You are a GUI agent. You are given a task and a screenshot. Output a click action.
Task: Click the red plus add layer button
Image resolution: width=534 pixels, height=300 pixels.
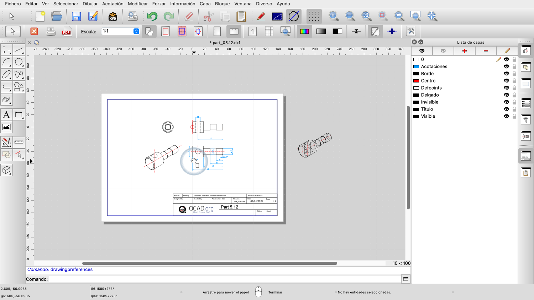(x=465, y=51)
